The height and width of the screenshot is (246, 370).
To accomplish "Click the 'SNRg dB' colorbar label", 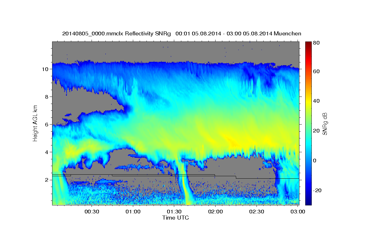I will pos(325,124).
